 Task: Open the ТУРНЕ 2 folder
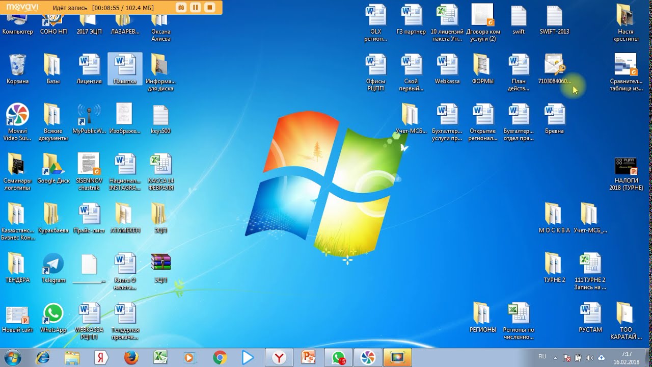click(x=554, y=268)
